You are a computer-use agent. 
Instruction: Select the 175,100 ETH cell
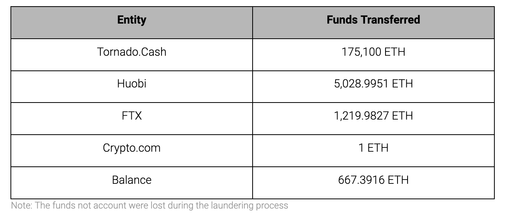373,55
